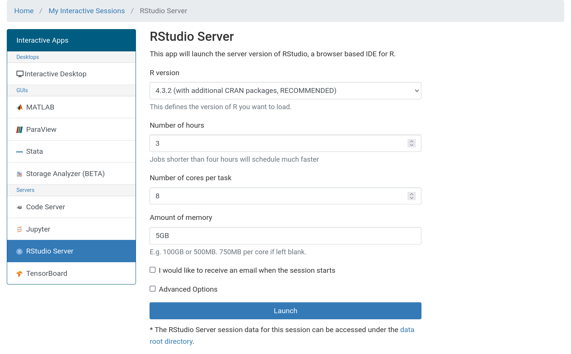Select RStudio Server in the sidebar
The image size is (571, 354).
(71, 251)
